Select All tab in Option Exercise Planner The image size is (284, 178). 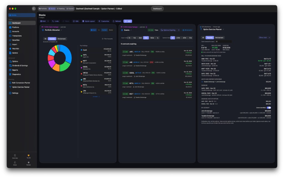(203, 37)
